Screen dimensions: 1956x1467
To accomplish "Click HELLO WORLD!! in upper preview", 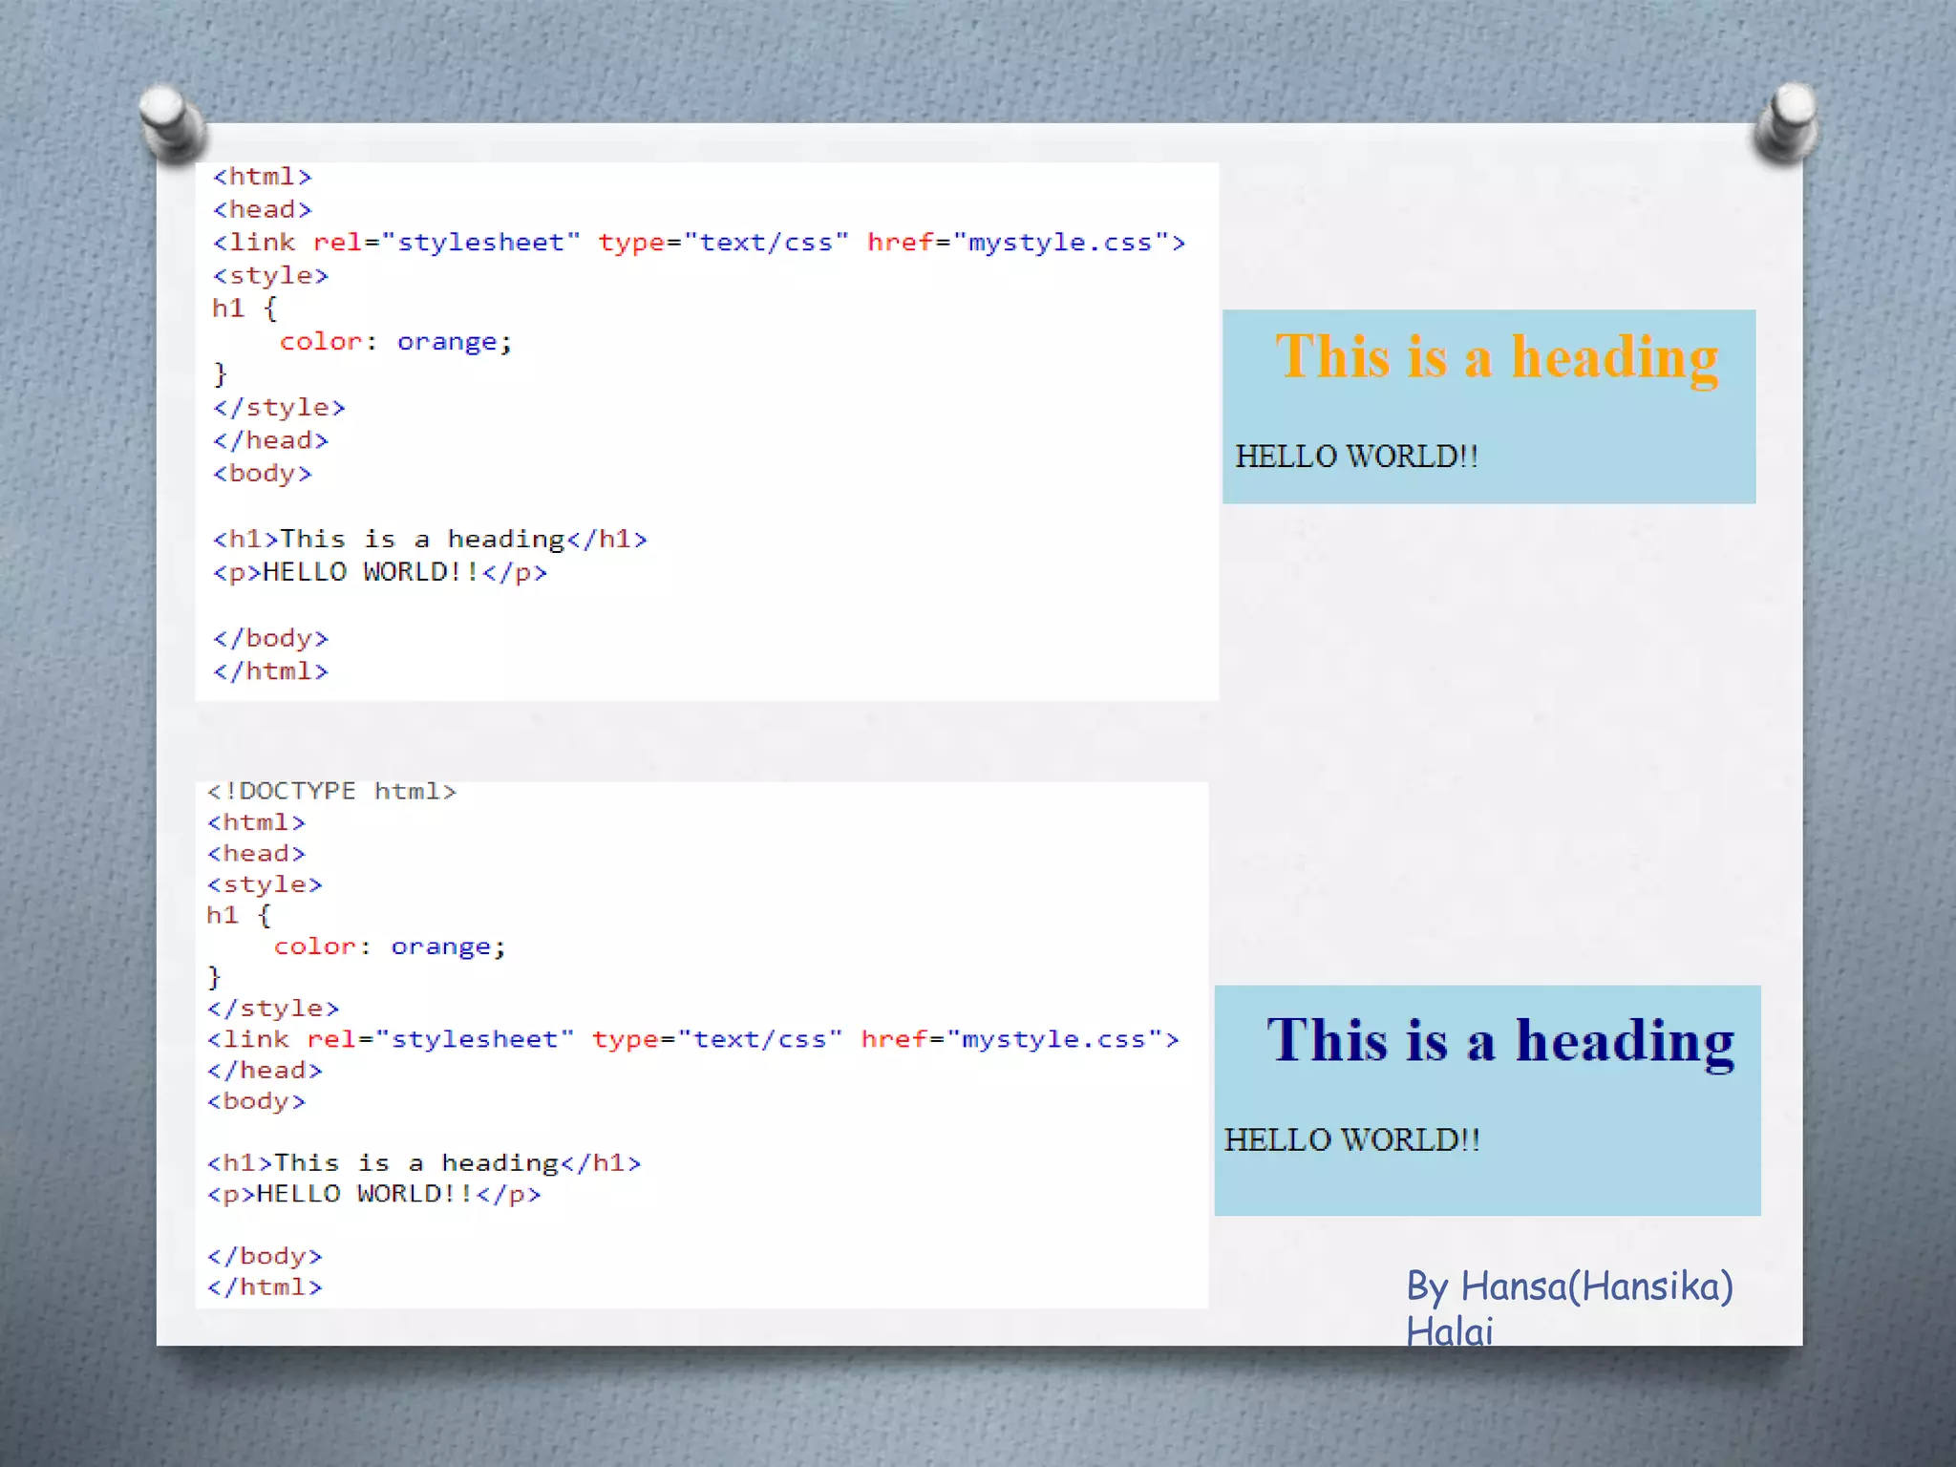I will coord(1356,457).
